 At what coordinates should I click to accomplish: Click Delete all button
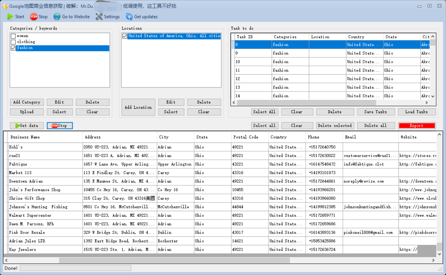pos(376,126)
